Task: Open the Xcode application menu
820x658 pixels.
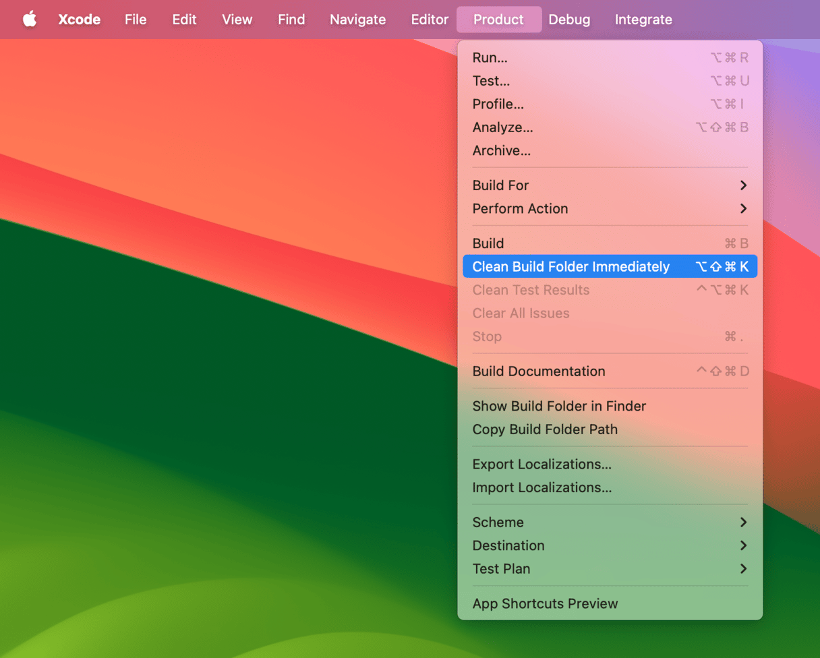Action: pos(79,20)
